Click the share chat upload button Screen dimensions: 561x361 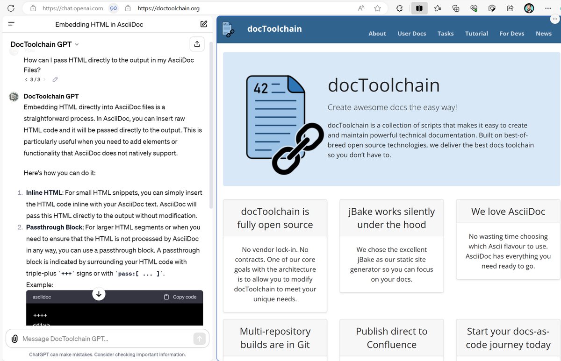click(197, 44)
